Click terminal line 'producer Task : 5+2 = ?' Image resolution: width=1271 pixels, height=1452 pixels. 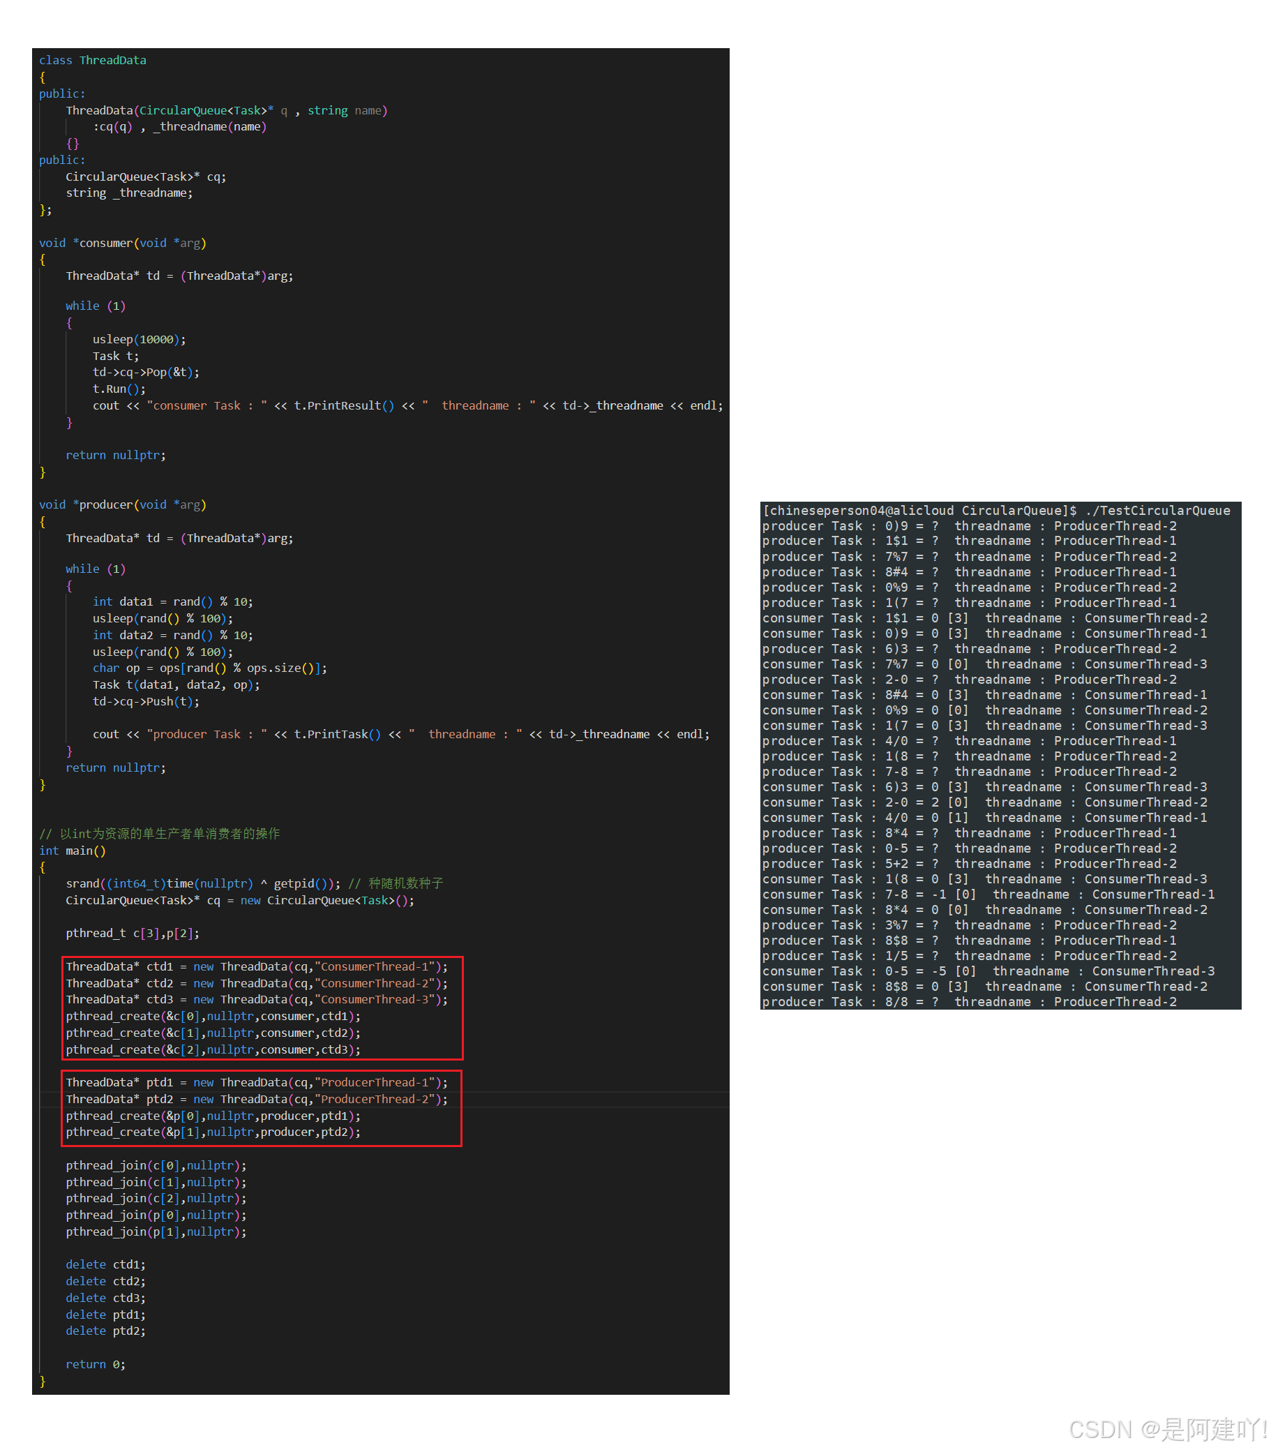click(970, 864)
